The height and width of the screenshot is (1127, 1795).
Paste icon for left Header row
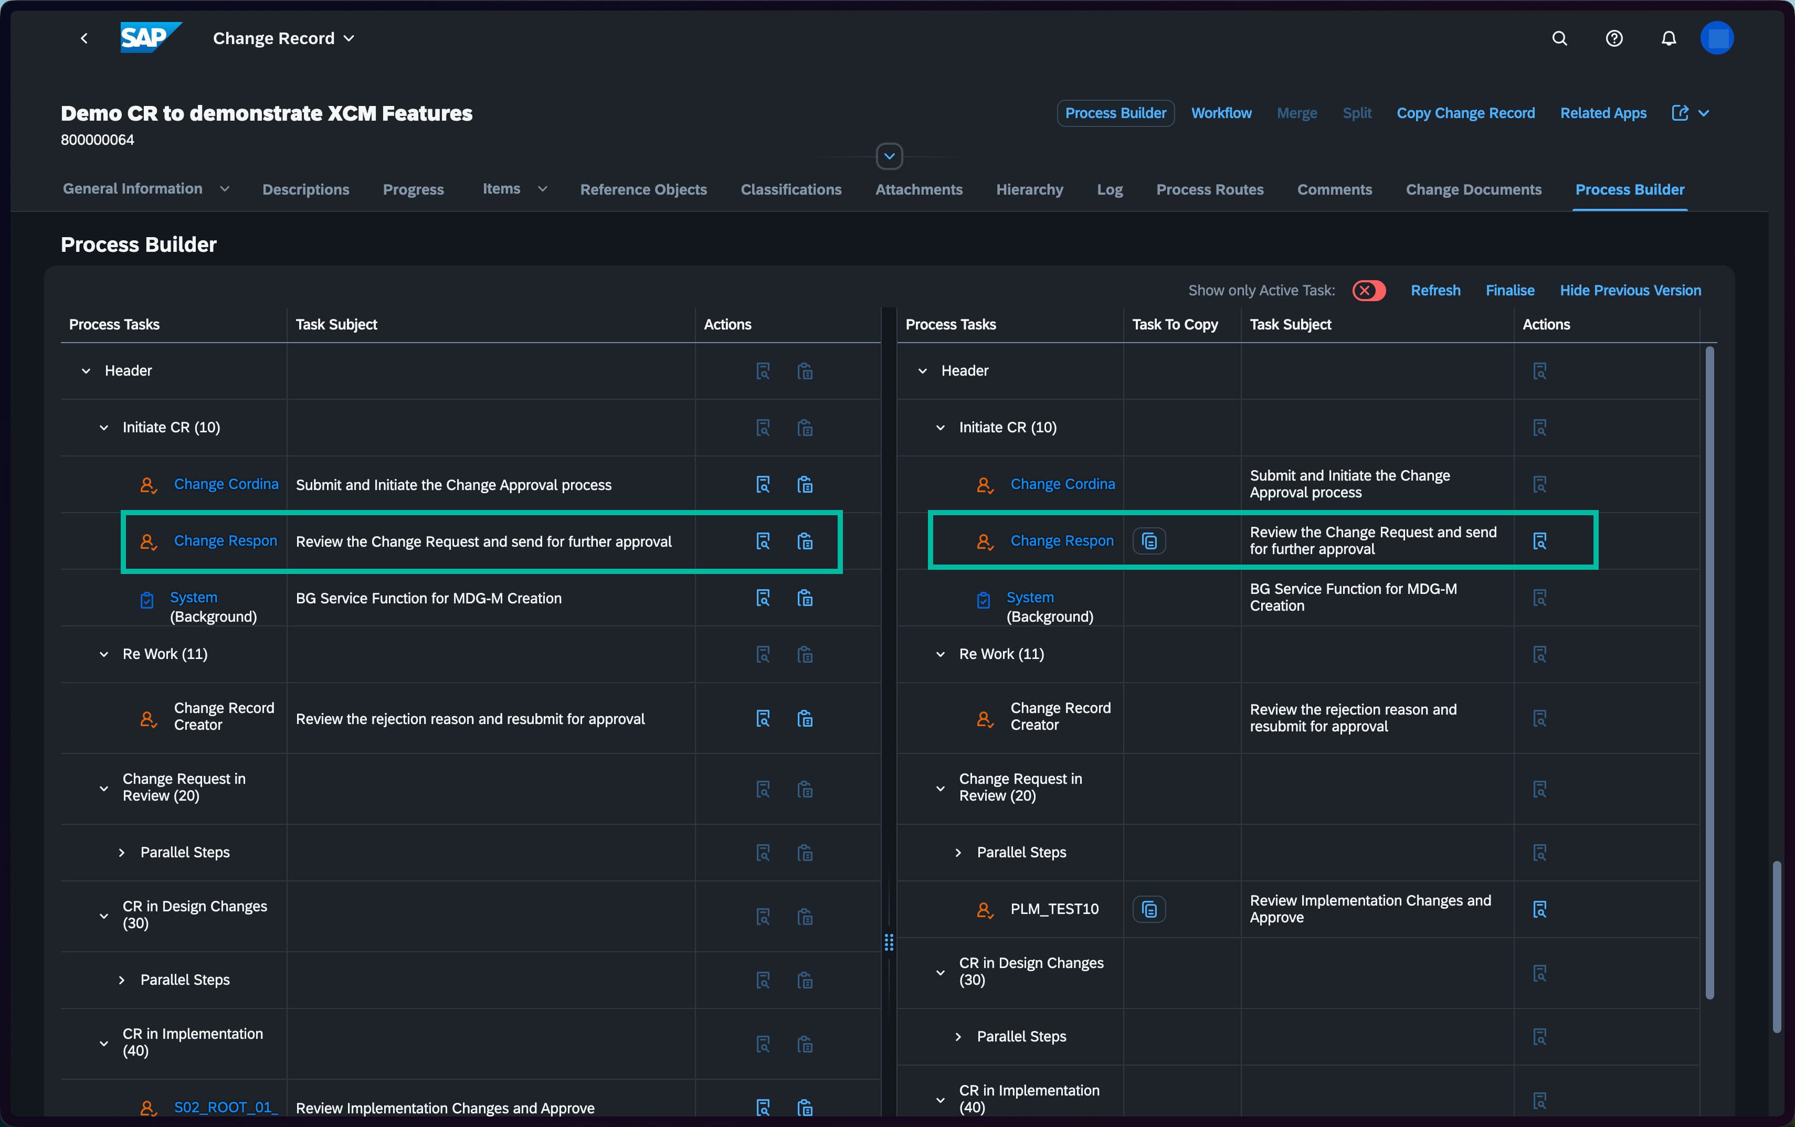pos(805,371)
